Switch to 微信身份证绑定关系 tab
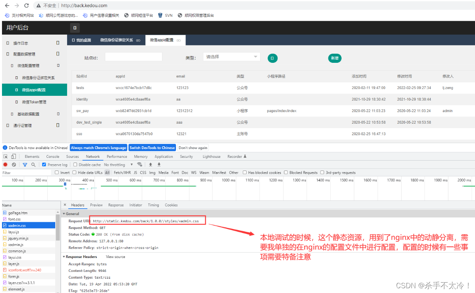Viewport: 475px width, 293px height. pos(117,40)
